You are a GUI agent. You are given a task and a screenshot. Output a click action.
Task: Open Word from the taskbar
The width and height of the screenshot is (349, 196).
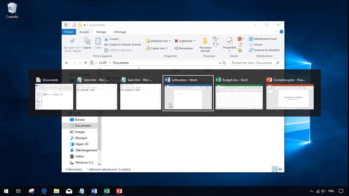[x=94, y=191]
